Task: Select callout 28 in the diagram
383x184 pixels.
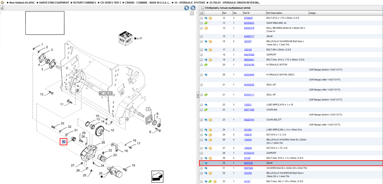Action: (x=103, y=143)
